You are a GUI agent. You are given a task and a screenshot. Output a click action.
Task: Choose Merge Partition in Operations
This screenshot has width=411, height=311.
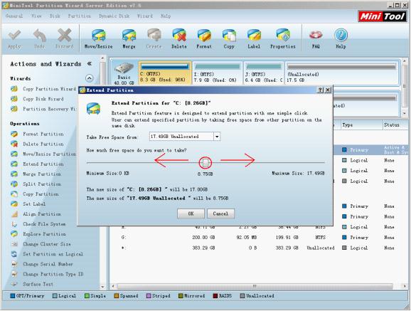coord(36,174)
